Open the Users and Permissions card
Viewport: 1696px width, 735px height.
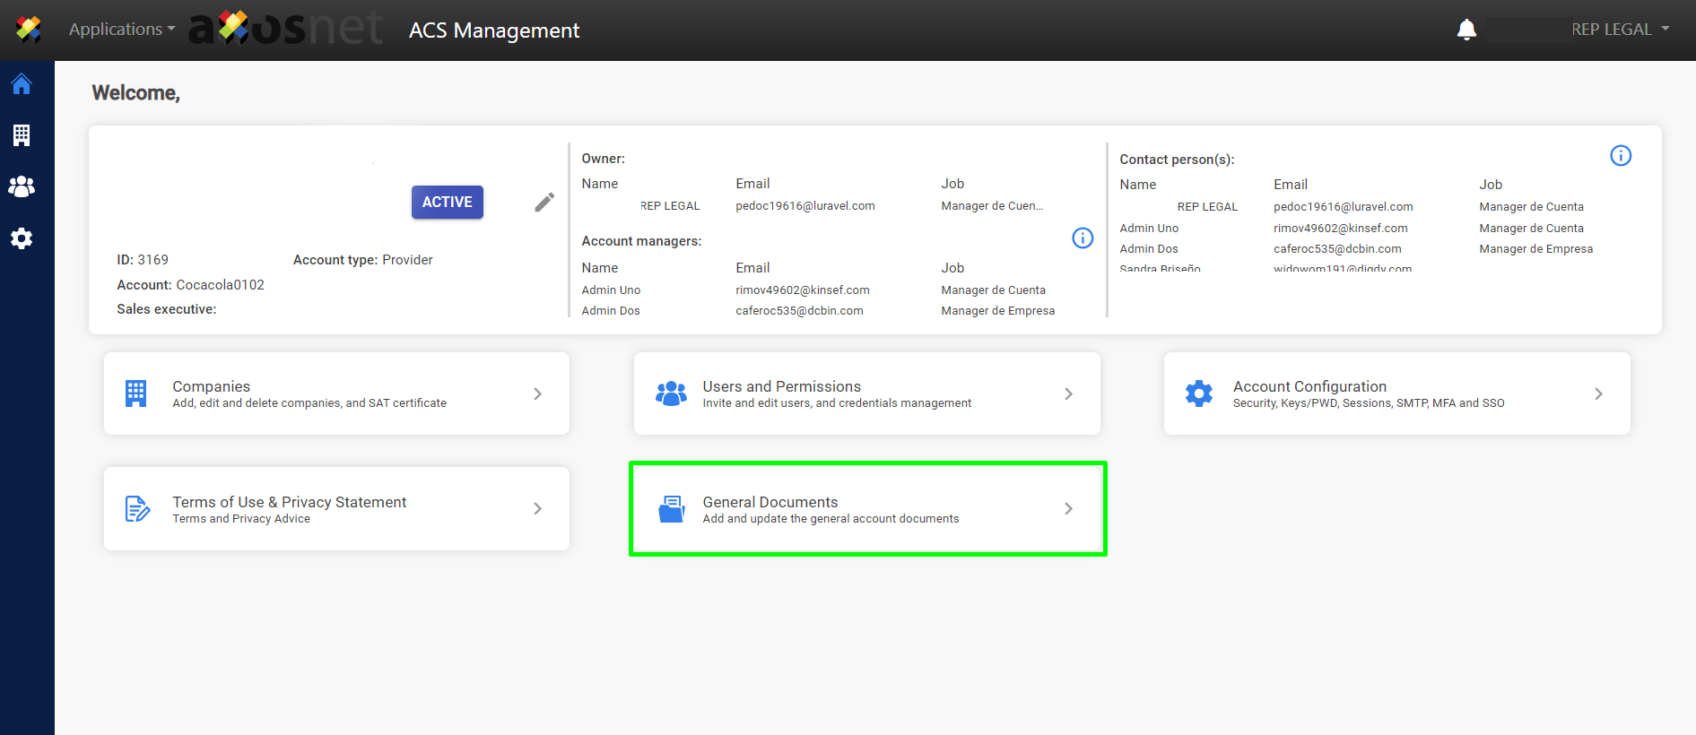click(x=866, y=394)
